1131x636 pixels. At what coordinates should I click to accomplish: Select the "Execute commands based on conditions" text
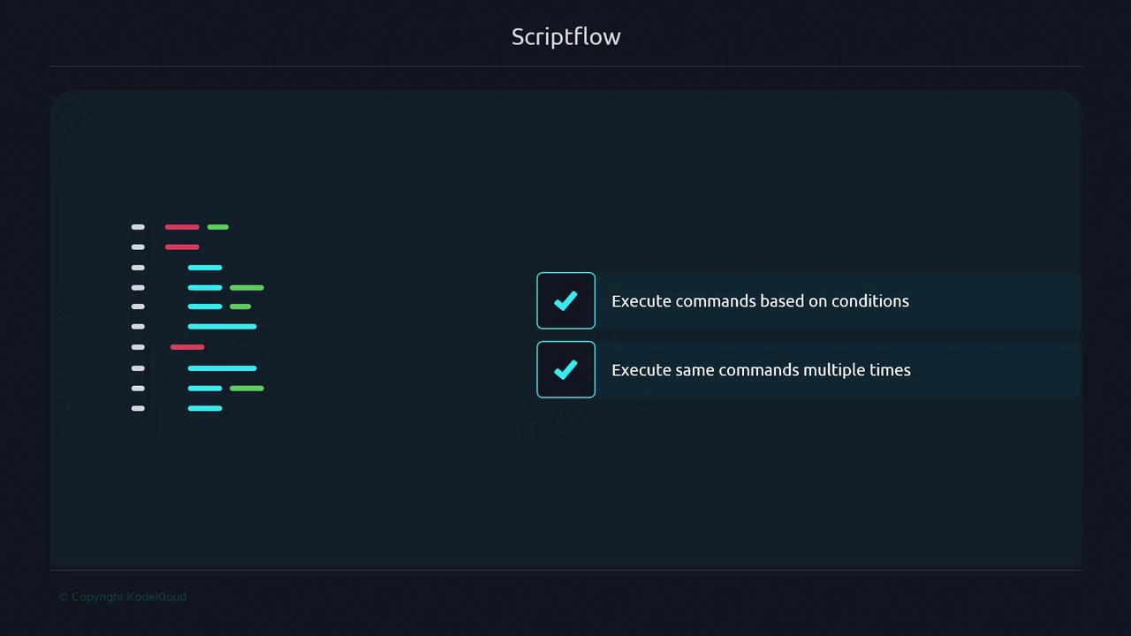[760, 301]
